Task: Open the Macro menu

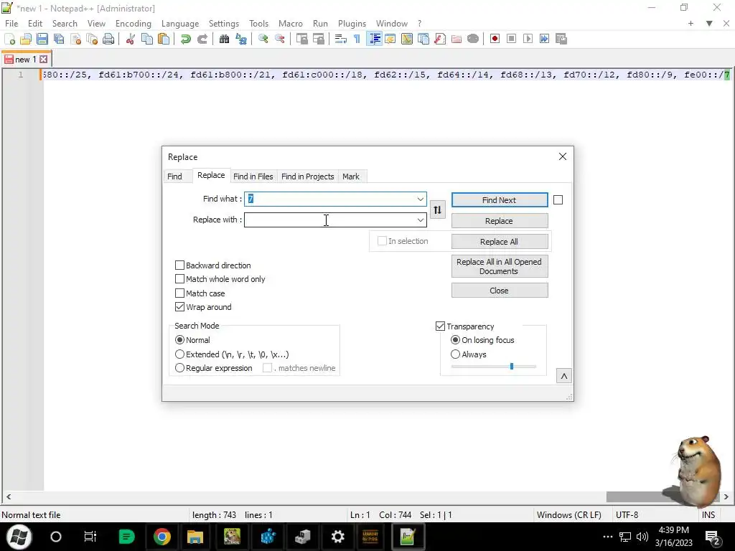Action: [291, 24]
